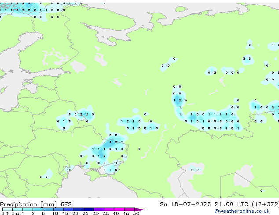Click the 'Precipitation [mm] GFS' title text
Screen dimensions: 279x215
click(36, 204)
